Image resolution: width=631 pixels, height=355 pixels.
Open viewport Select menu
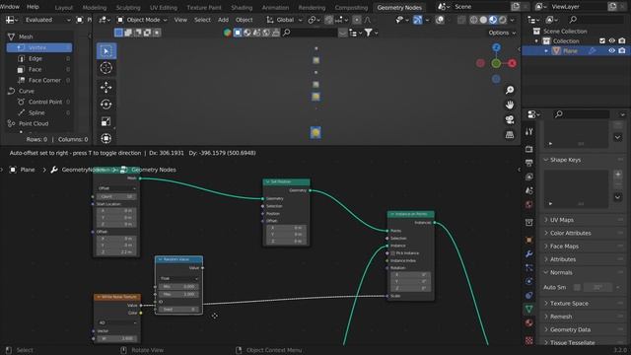(x=202, y=20)
